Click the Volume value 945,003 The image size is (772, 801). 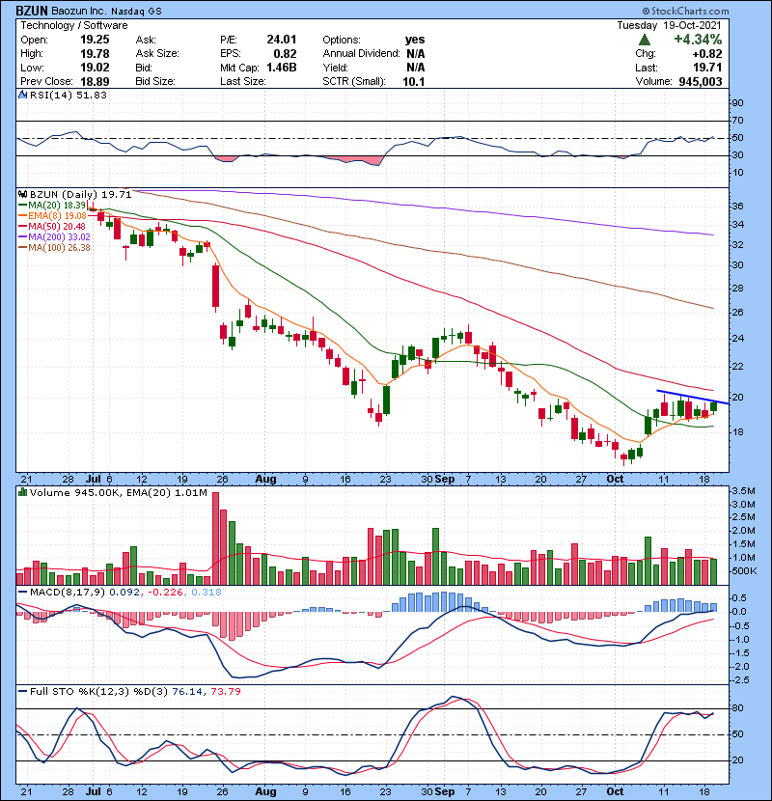[701, 81]
